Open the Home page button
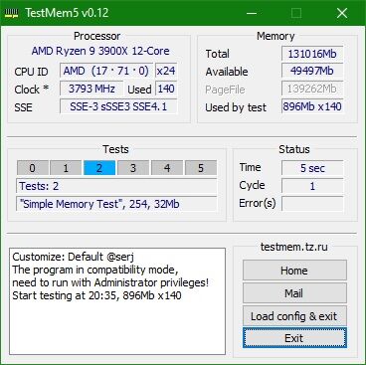This screenshot has height=365, width=366. coord(294,271)
